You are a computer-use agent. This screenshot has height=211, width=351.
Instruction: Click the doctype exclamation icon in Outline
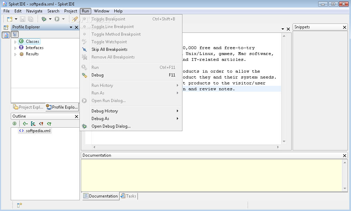coord(41,123)
